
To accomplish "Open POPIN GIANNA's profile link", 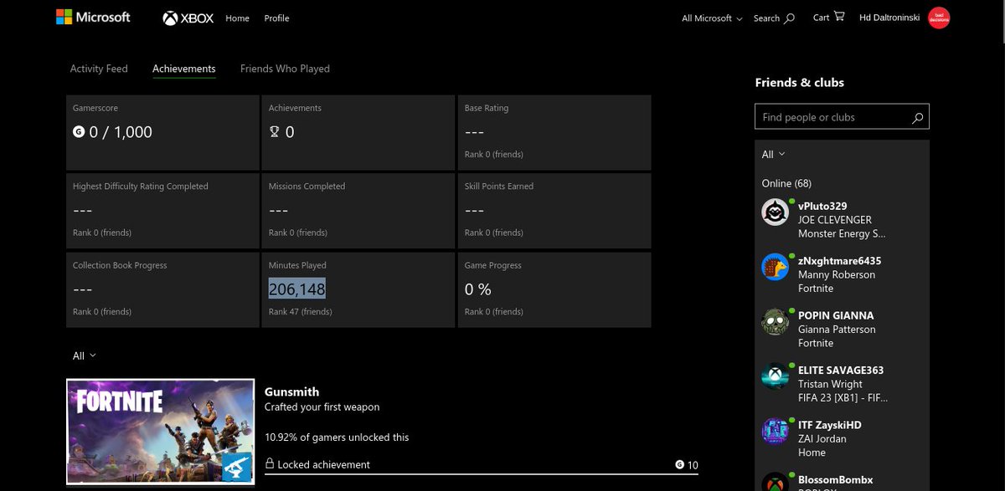I will (836, 315).
